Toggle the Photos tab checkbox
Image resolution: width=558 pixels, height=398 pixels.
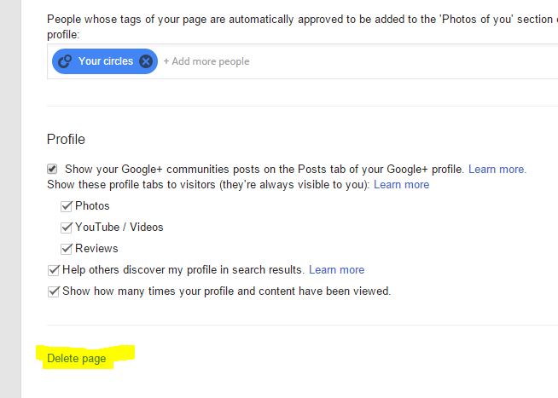67,205
